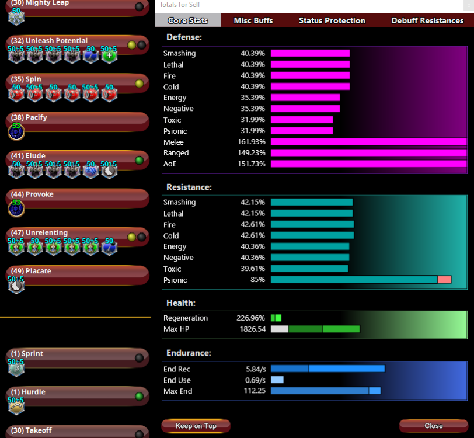This screenshot has height=438, width=474.
Task: Select the enhancement slot under Mighty Leap
Action: [16, 17]
